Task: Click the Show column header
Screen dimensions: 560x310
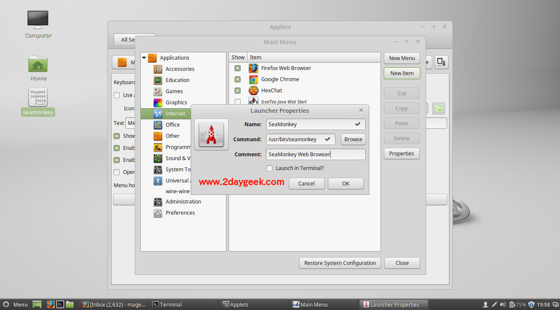Action: 238,57
